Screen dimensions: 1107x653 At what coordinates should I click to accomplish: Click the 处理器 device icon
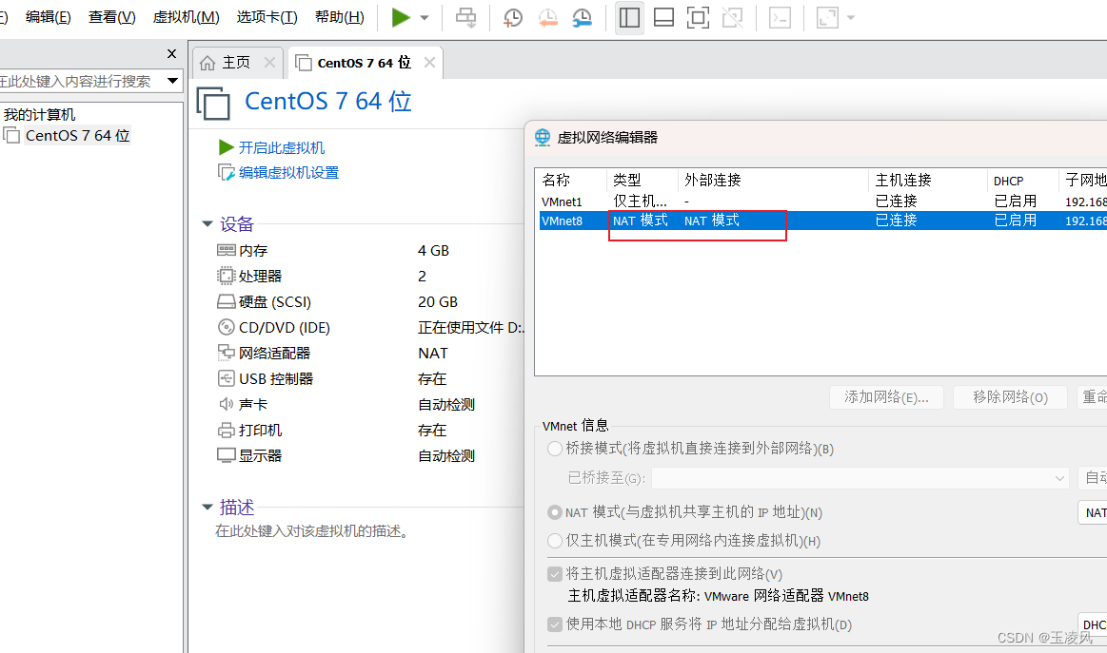pos(226,276)
